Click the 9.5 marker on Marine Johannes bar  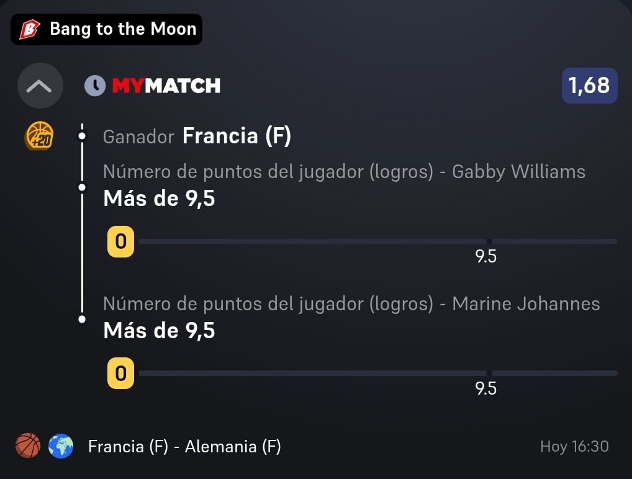point(485,388)
